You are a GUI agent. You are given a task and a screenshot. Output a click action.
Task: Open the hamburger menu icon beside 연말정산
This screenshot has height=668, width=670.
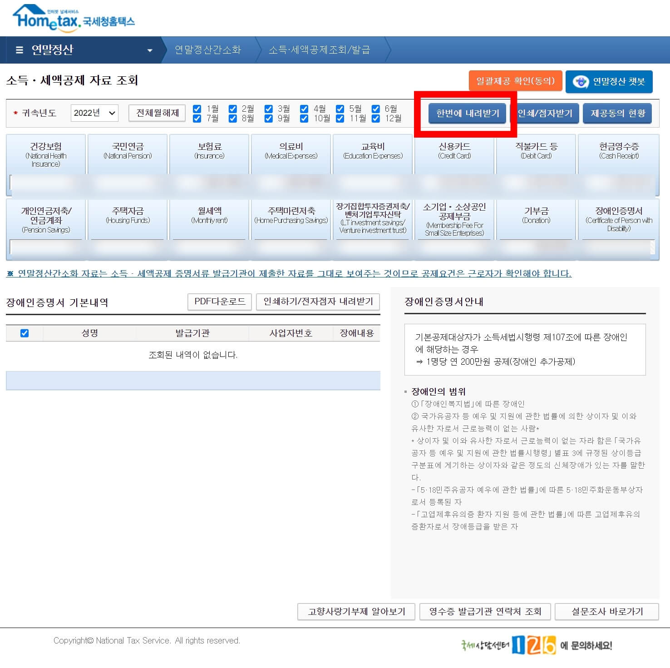(x=19, y=50)
